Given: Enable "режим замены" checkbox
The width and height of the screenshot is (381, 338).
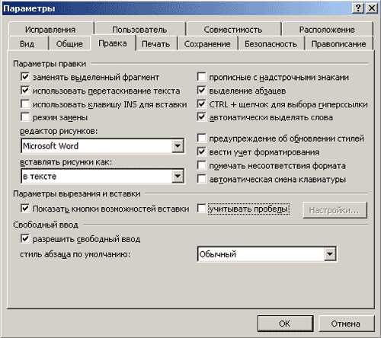Looking at the screenshot, I should (25, 117).
